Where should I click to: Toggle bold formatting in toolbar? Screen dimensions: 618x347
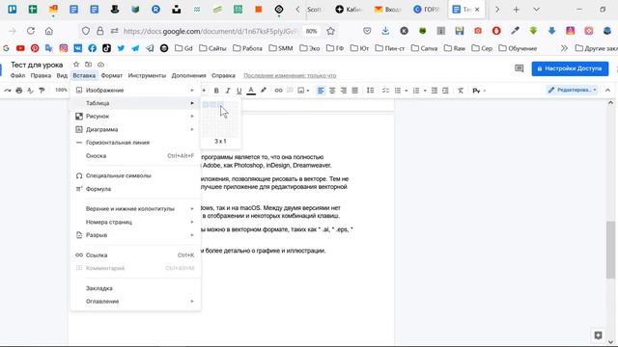tap(216, 91)
